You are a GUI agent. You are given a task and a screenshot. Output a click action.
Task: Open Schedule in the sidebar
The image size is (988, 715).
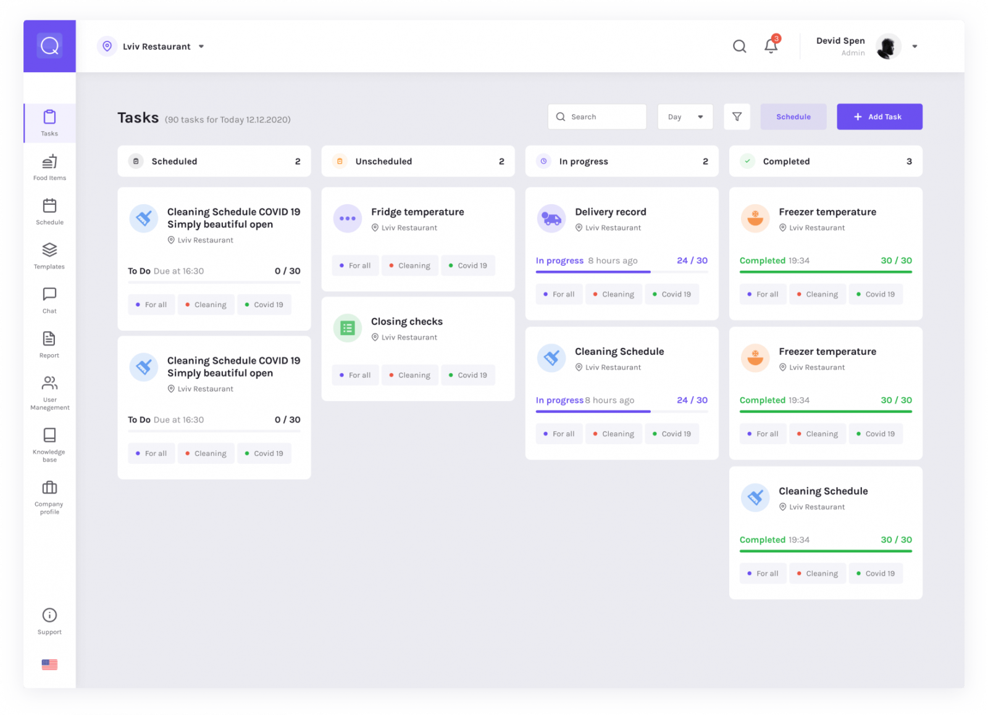49,212
